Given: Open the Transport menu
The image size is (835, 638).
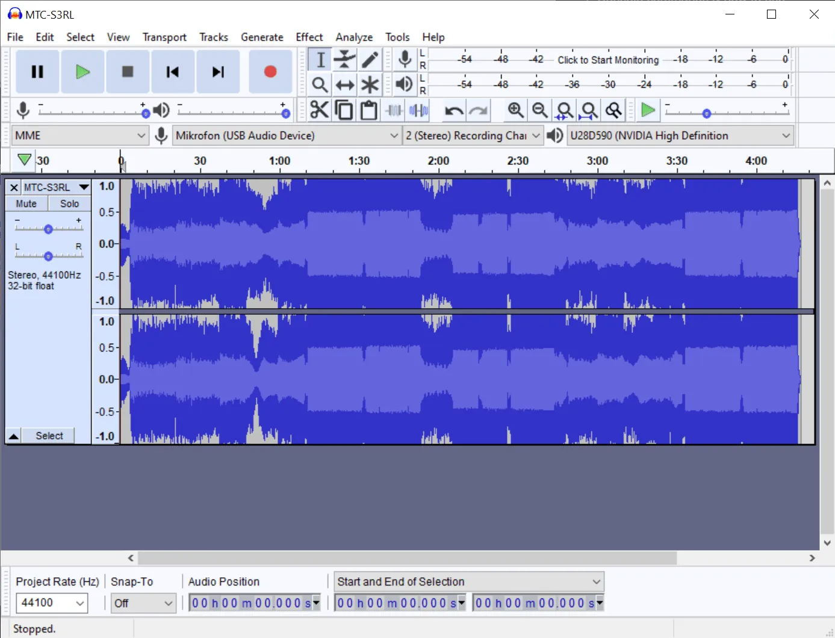Looking at the screenshot, I should click(x=164, y=37).
